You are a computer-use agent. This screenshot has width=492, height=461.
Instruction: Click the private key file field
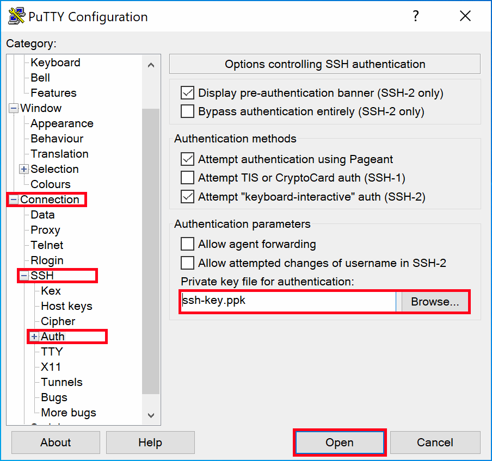288,302
